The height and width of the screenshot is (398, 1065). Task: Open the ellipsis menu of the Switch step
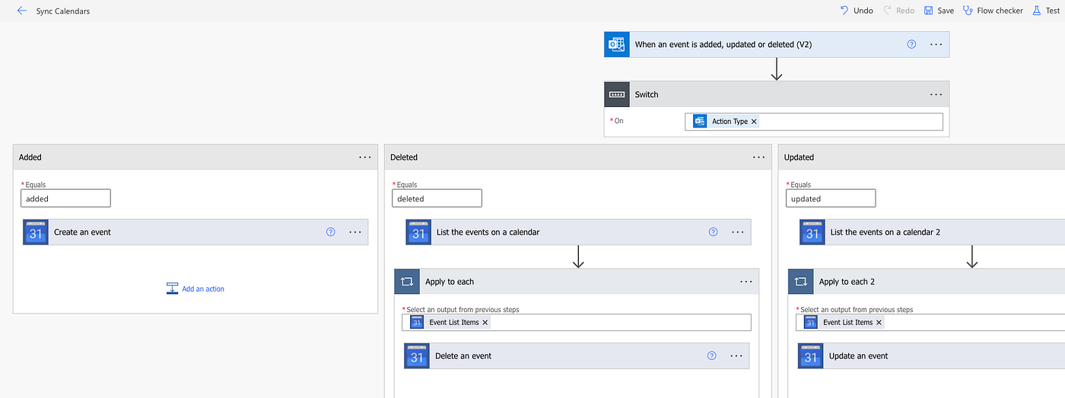936,94
